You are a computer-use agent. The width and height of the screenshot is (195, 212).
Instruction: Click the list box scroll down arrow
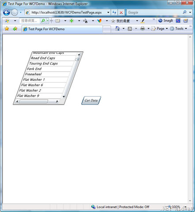coord(64,97)
